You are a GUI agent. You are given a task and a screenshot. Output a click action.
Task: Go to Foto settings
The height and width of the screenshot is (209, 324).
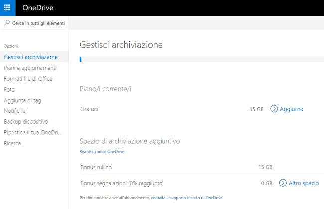coord(9,90)
